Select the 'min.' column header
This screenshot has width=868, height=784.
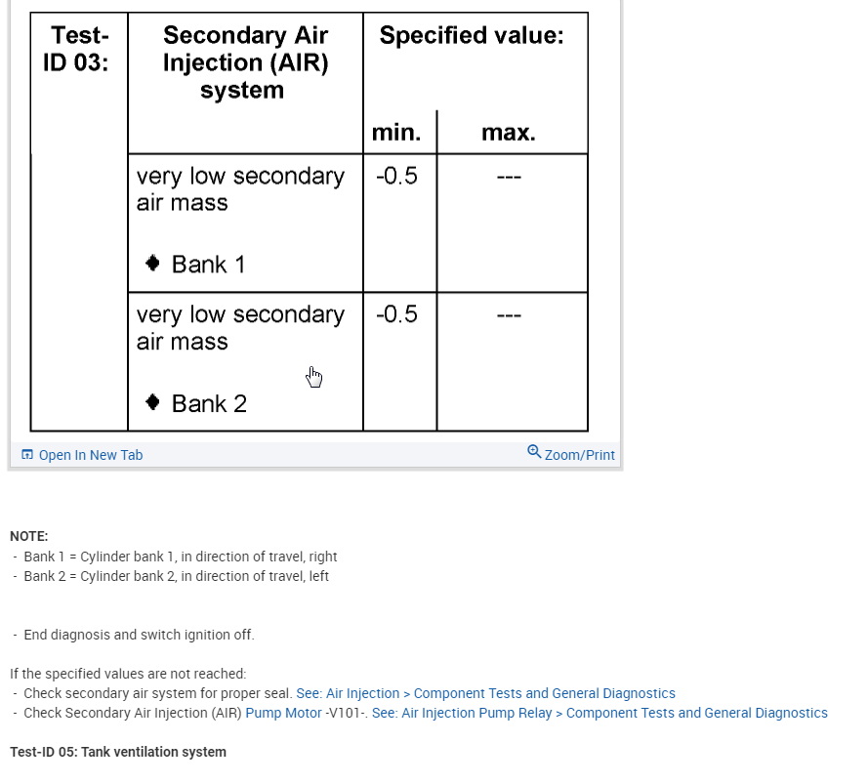click(x=396, y=133)
